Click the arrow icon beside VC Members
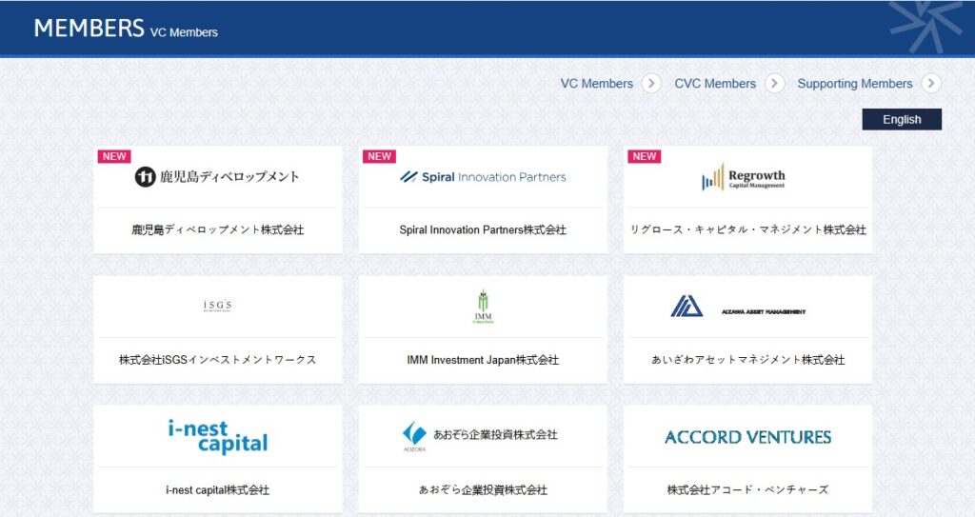Image resolution: width=975 pixels, height=517 pixels. point(651,84)
